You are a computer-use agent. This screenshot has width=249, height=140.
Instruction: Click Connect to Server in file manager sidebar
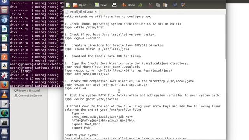28,96
